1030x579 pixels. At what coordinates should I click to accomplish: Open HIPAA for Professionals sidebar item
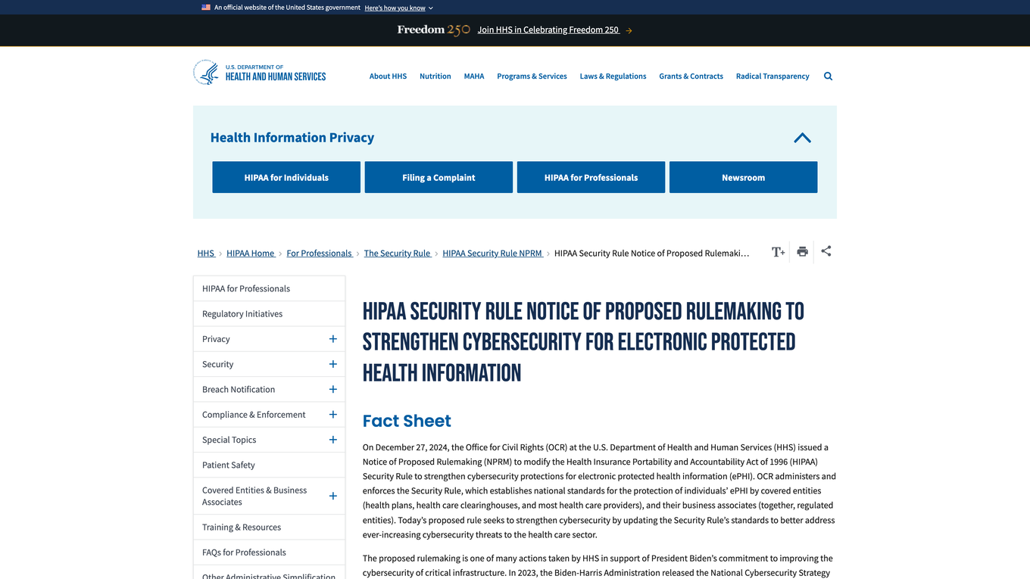tap(270, 288)
